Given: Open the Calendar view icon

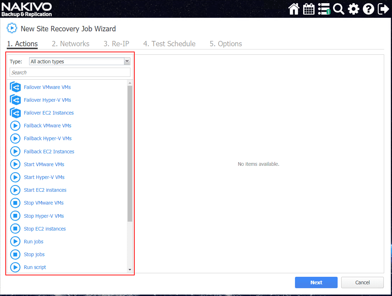Looking at the screenshot, I should click(308, 9).
